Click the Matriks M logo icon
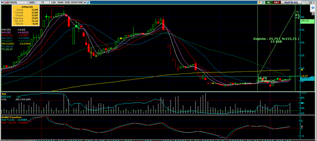 coord(2,2)
